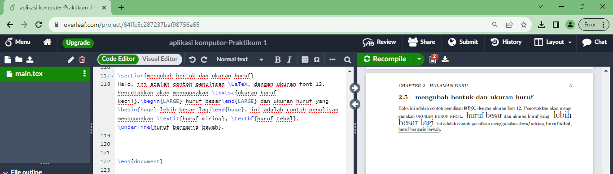Viewport: 613px width, 174px height.
Task: Create a new folder icon
Action: [18, 59]
